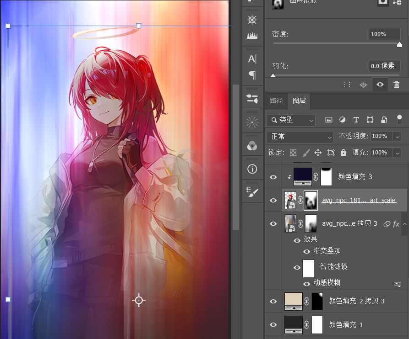The image size is (409, 339).
Task: Filter layers by smart object icon
Action: (x=384, y=120)
